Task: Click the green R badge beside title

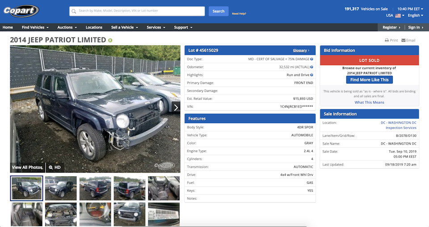Action: [110, 41]
